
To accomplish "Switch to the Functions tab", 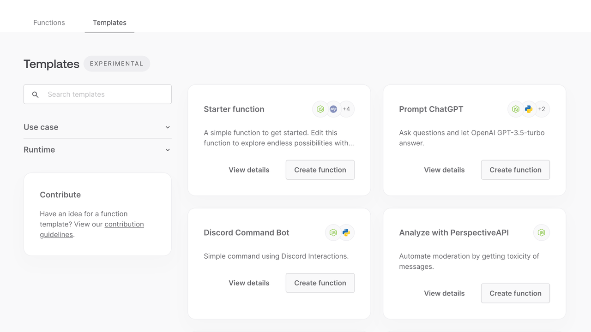I will point(49,23).
